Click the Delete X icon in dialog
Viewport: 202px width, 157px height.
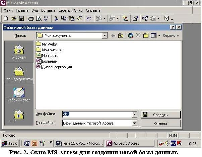(138, 35)
